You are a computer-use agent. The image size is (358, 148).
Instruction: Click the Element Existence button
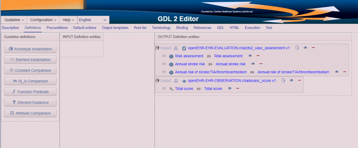tap(30, 102)
